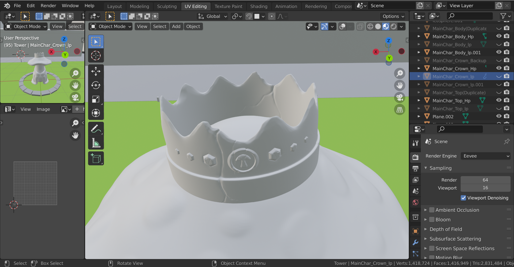The image size is (514, 267).
Task: Open Object properties tab
Action: tap(415, 231)
